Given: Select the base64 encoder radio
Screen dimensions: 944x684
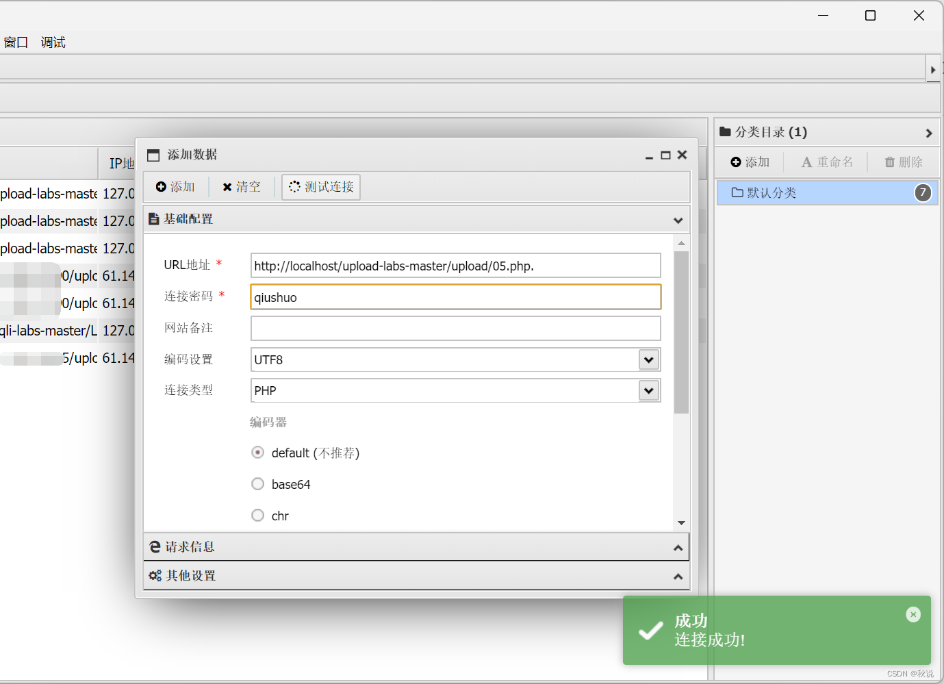Looking at the screenshot, I should click(x=257, y=483).
